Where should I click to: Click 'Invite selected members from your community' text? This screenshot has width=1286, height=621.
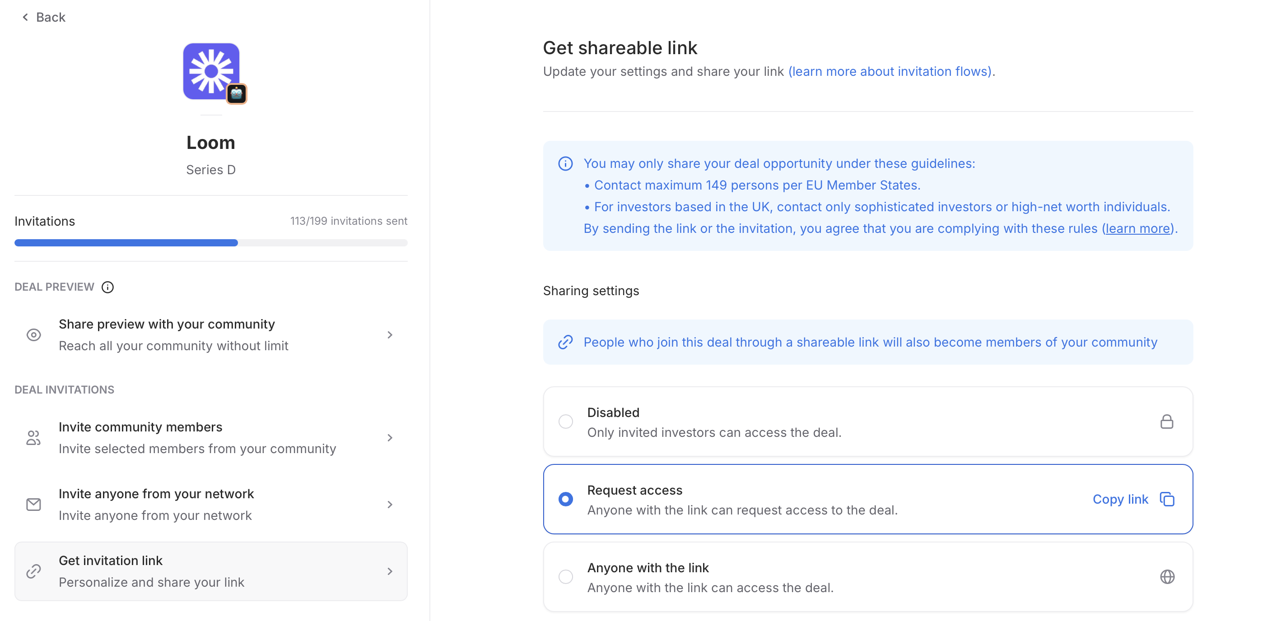click(197, 449)
